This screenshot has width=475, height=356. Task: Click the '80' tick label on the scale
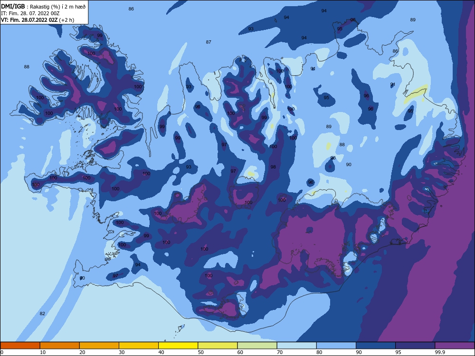[319, 352]
